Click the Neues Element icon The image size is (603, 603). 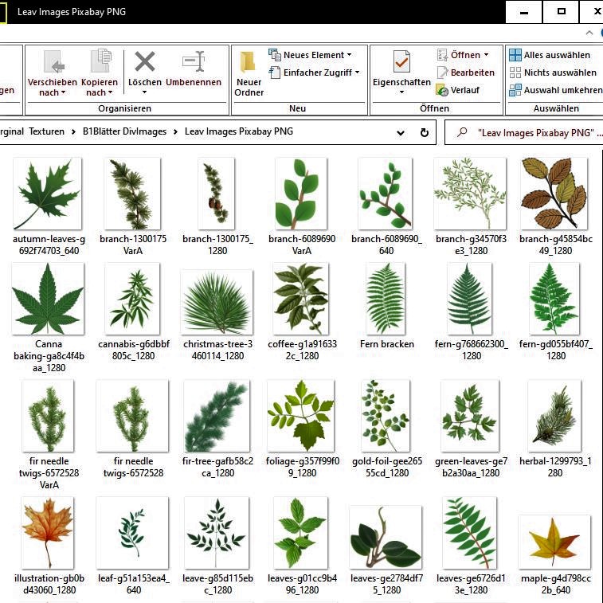[275, 55]
